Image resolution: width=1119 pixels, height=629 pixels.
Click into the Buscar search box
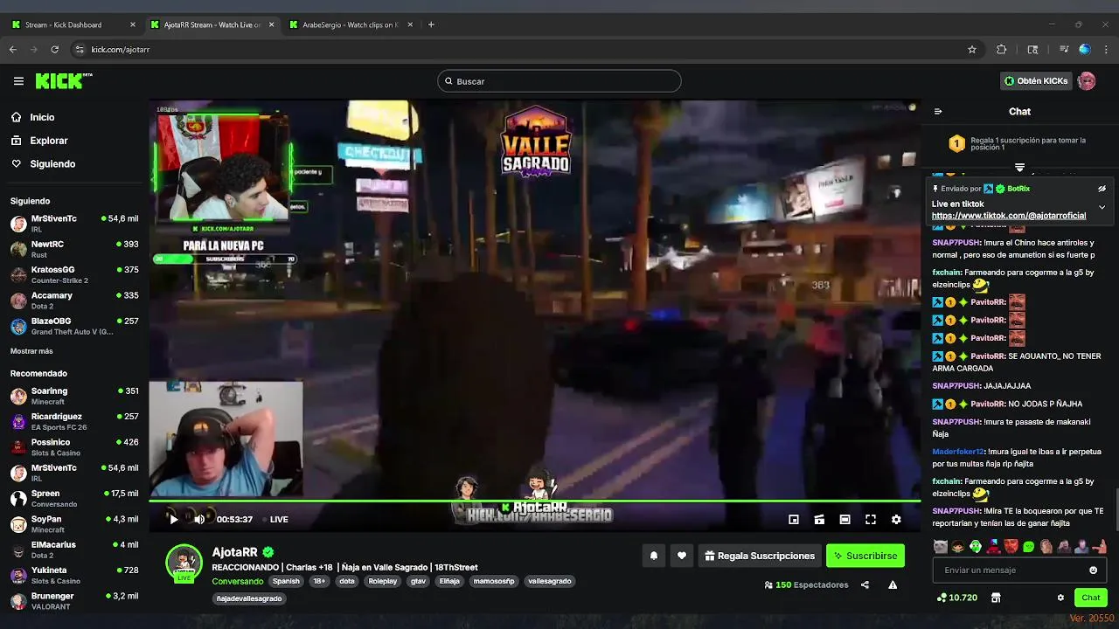coord(559,81)
